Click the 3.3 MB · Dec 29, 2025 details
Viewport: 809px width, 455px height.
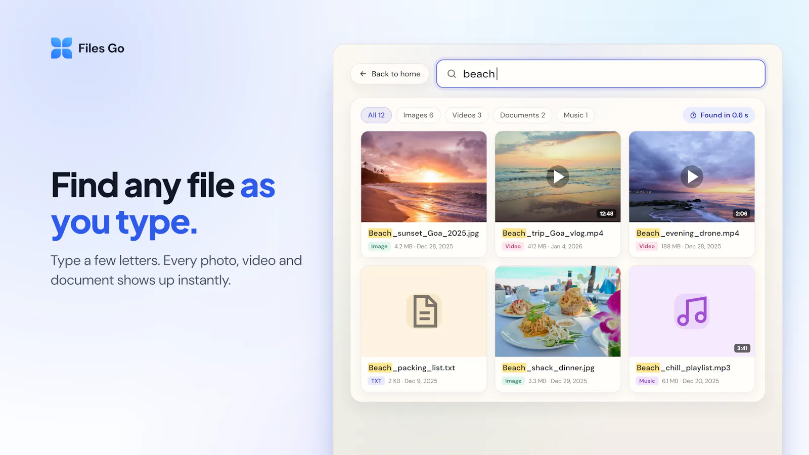[x=558, y=381]
